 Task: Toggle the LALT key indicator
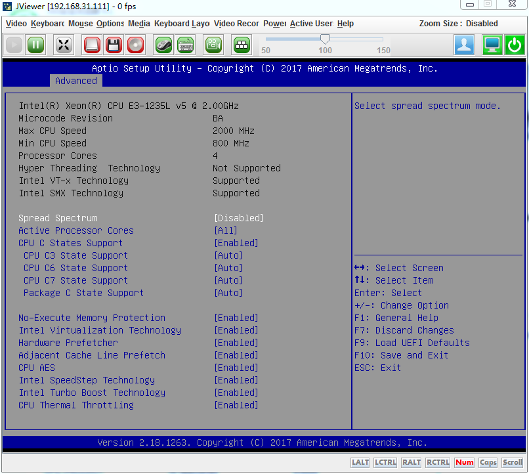360,462
